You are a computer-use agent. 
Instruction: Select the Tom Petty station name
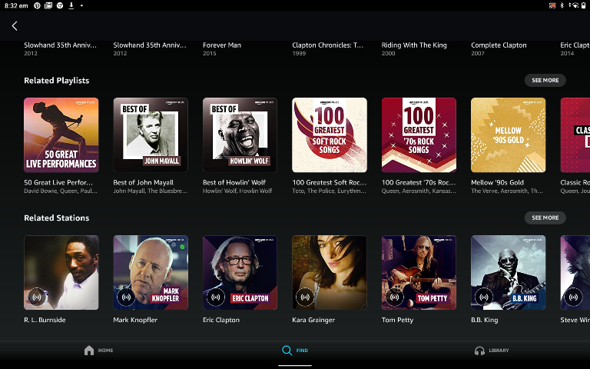397,320
